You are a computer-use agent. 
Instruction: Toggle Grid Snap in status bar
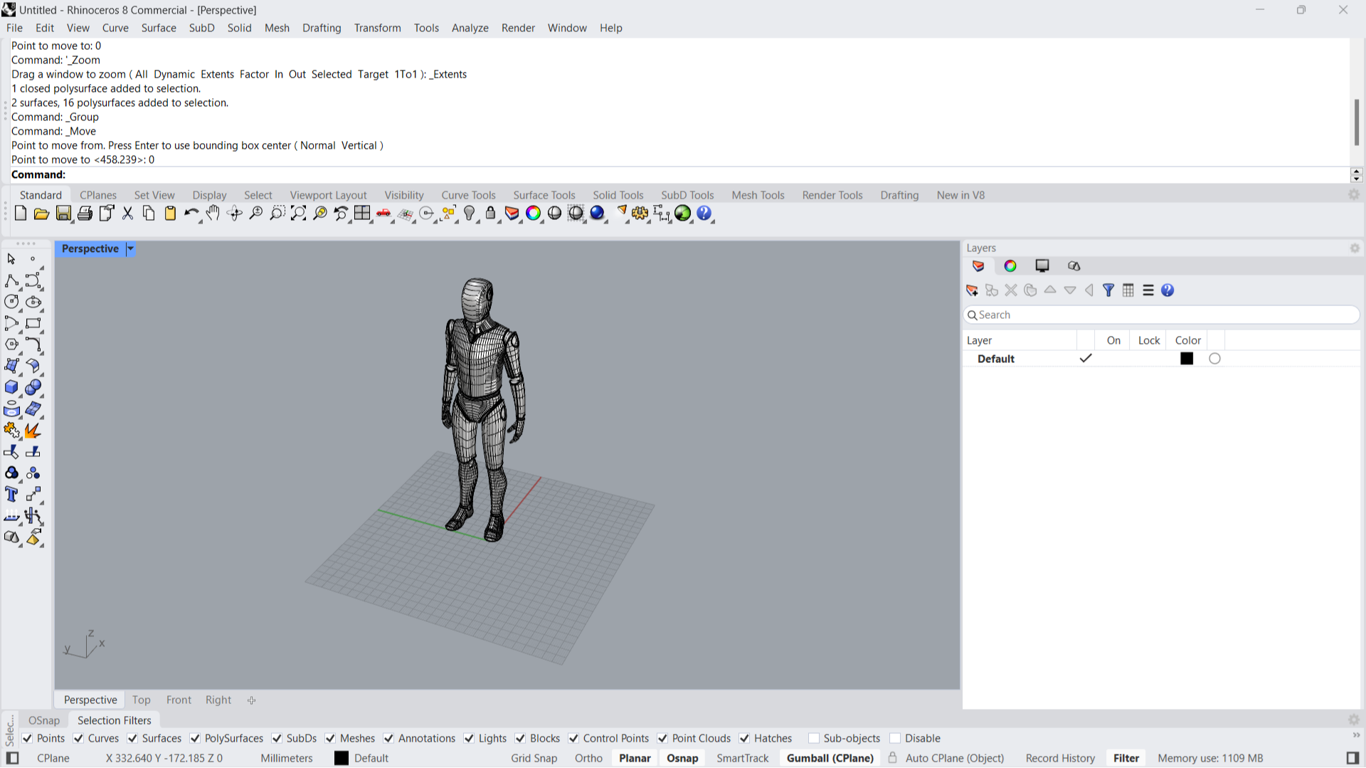[534, 758]
